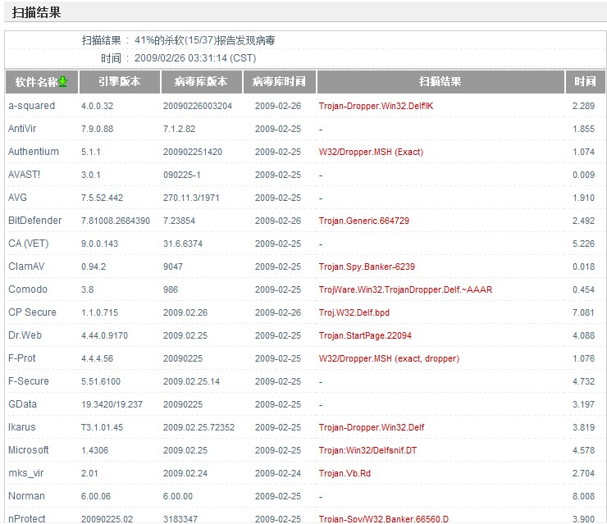
Task: Click engine version 19.3420/19.237
Action: (112, 404)
